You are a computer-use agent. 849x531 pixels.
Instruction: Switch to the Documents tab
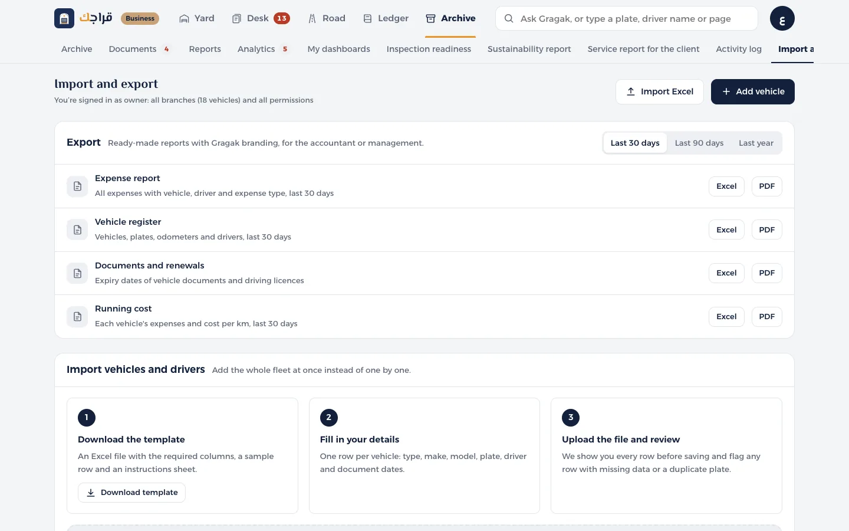(x=140, y=49)
